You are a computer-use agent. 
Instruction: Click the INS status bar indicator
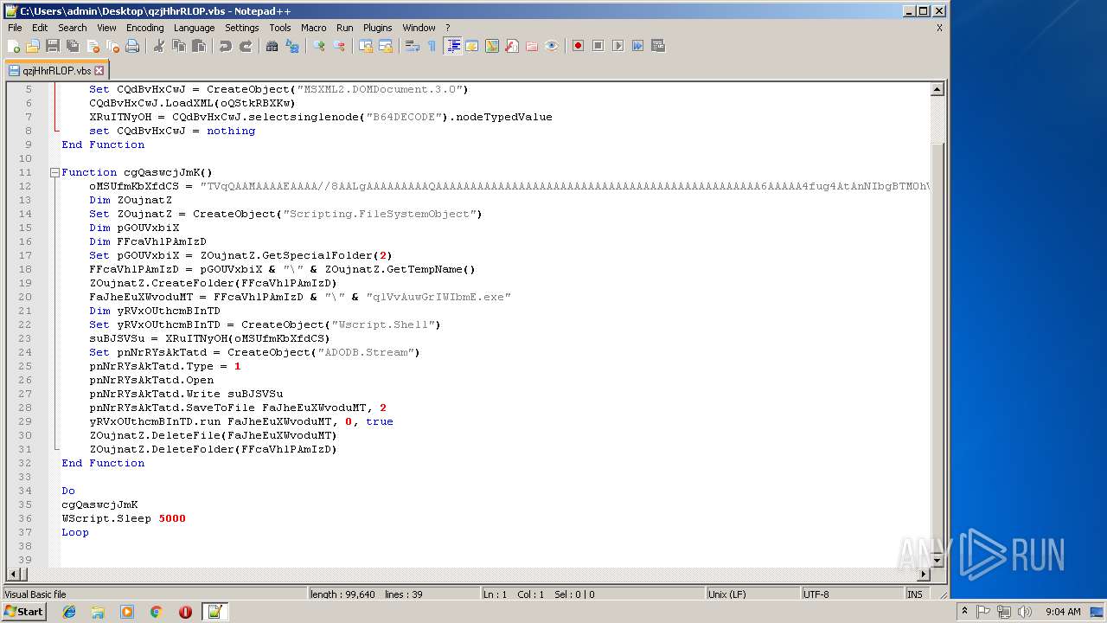point(914,594)
